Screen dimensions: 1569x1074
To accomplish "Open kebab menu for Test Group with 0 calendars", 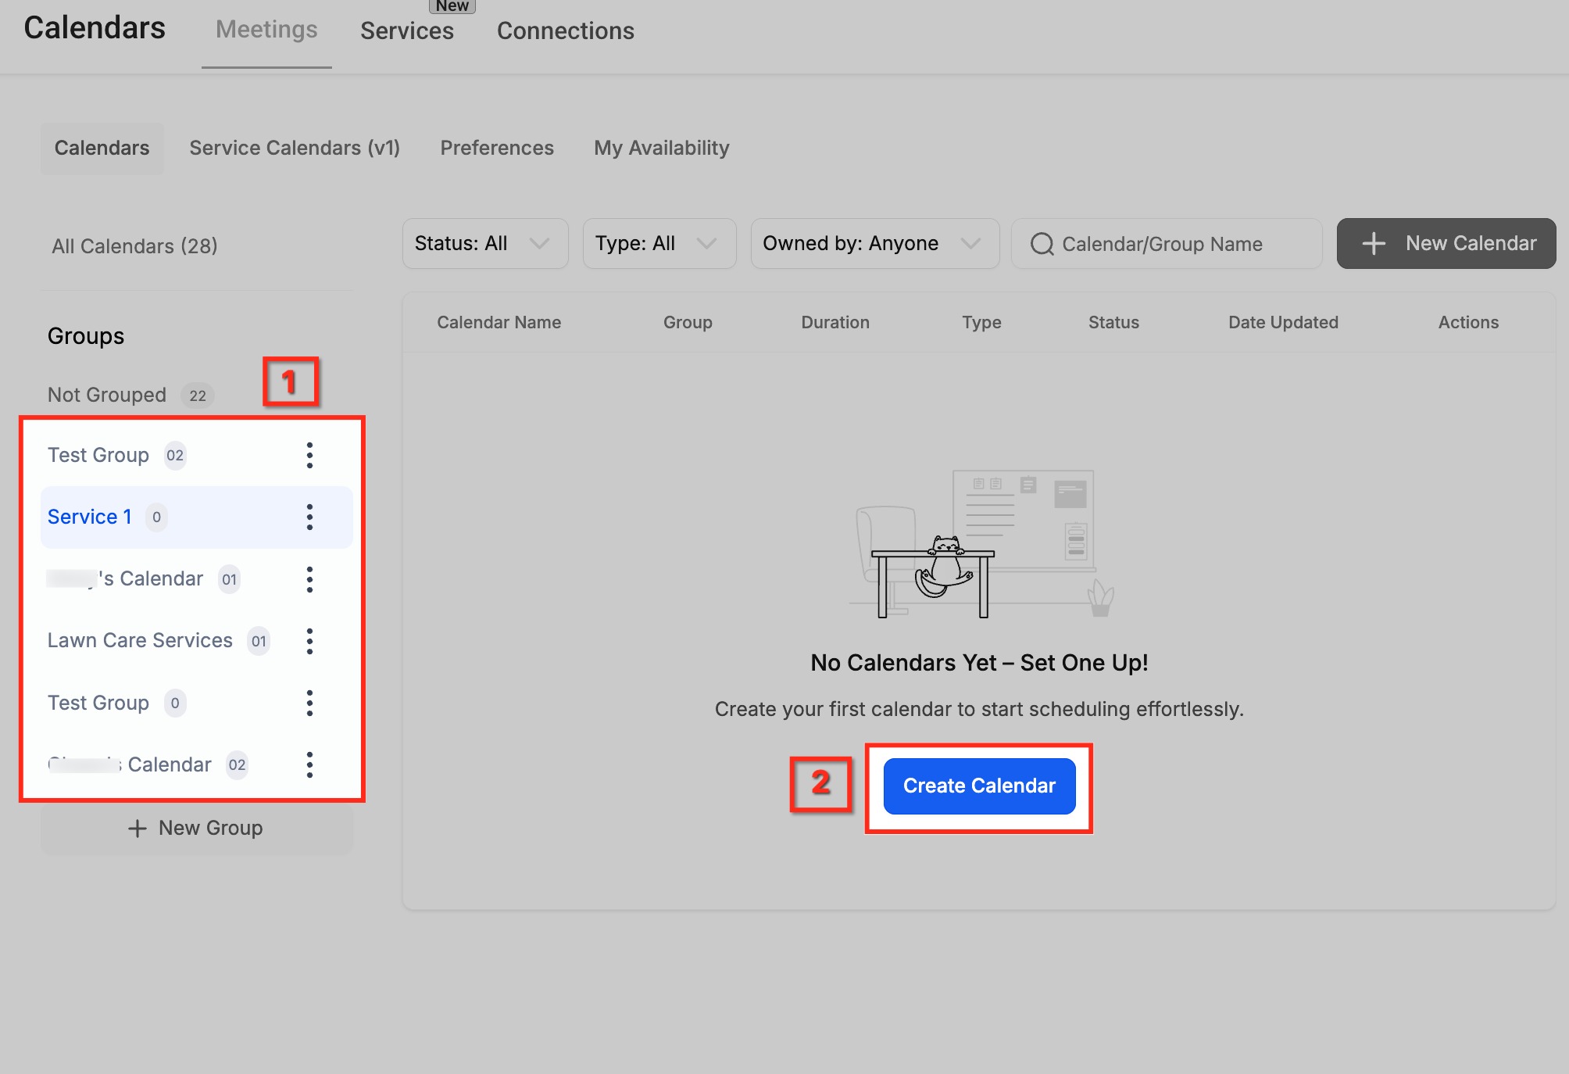I will point(309,703).
